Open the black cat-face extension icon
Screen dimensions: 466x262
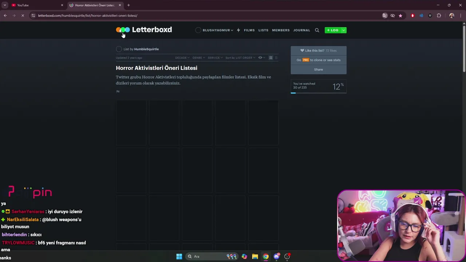tap(430, 16)
